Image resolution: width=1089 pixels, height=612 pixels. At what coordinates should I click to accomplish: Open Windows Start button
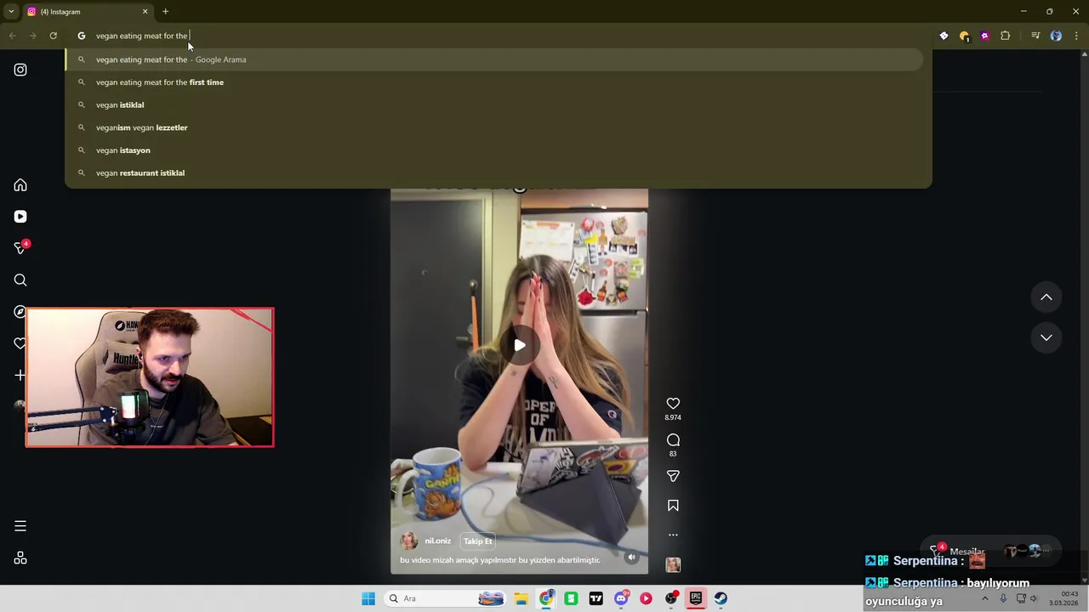tap(368, 598)
